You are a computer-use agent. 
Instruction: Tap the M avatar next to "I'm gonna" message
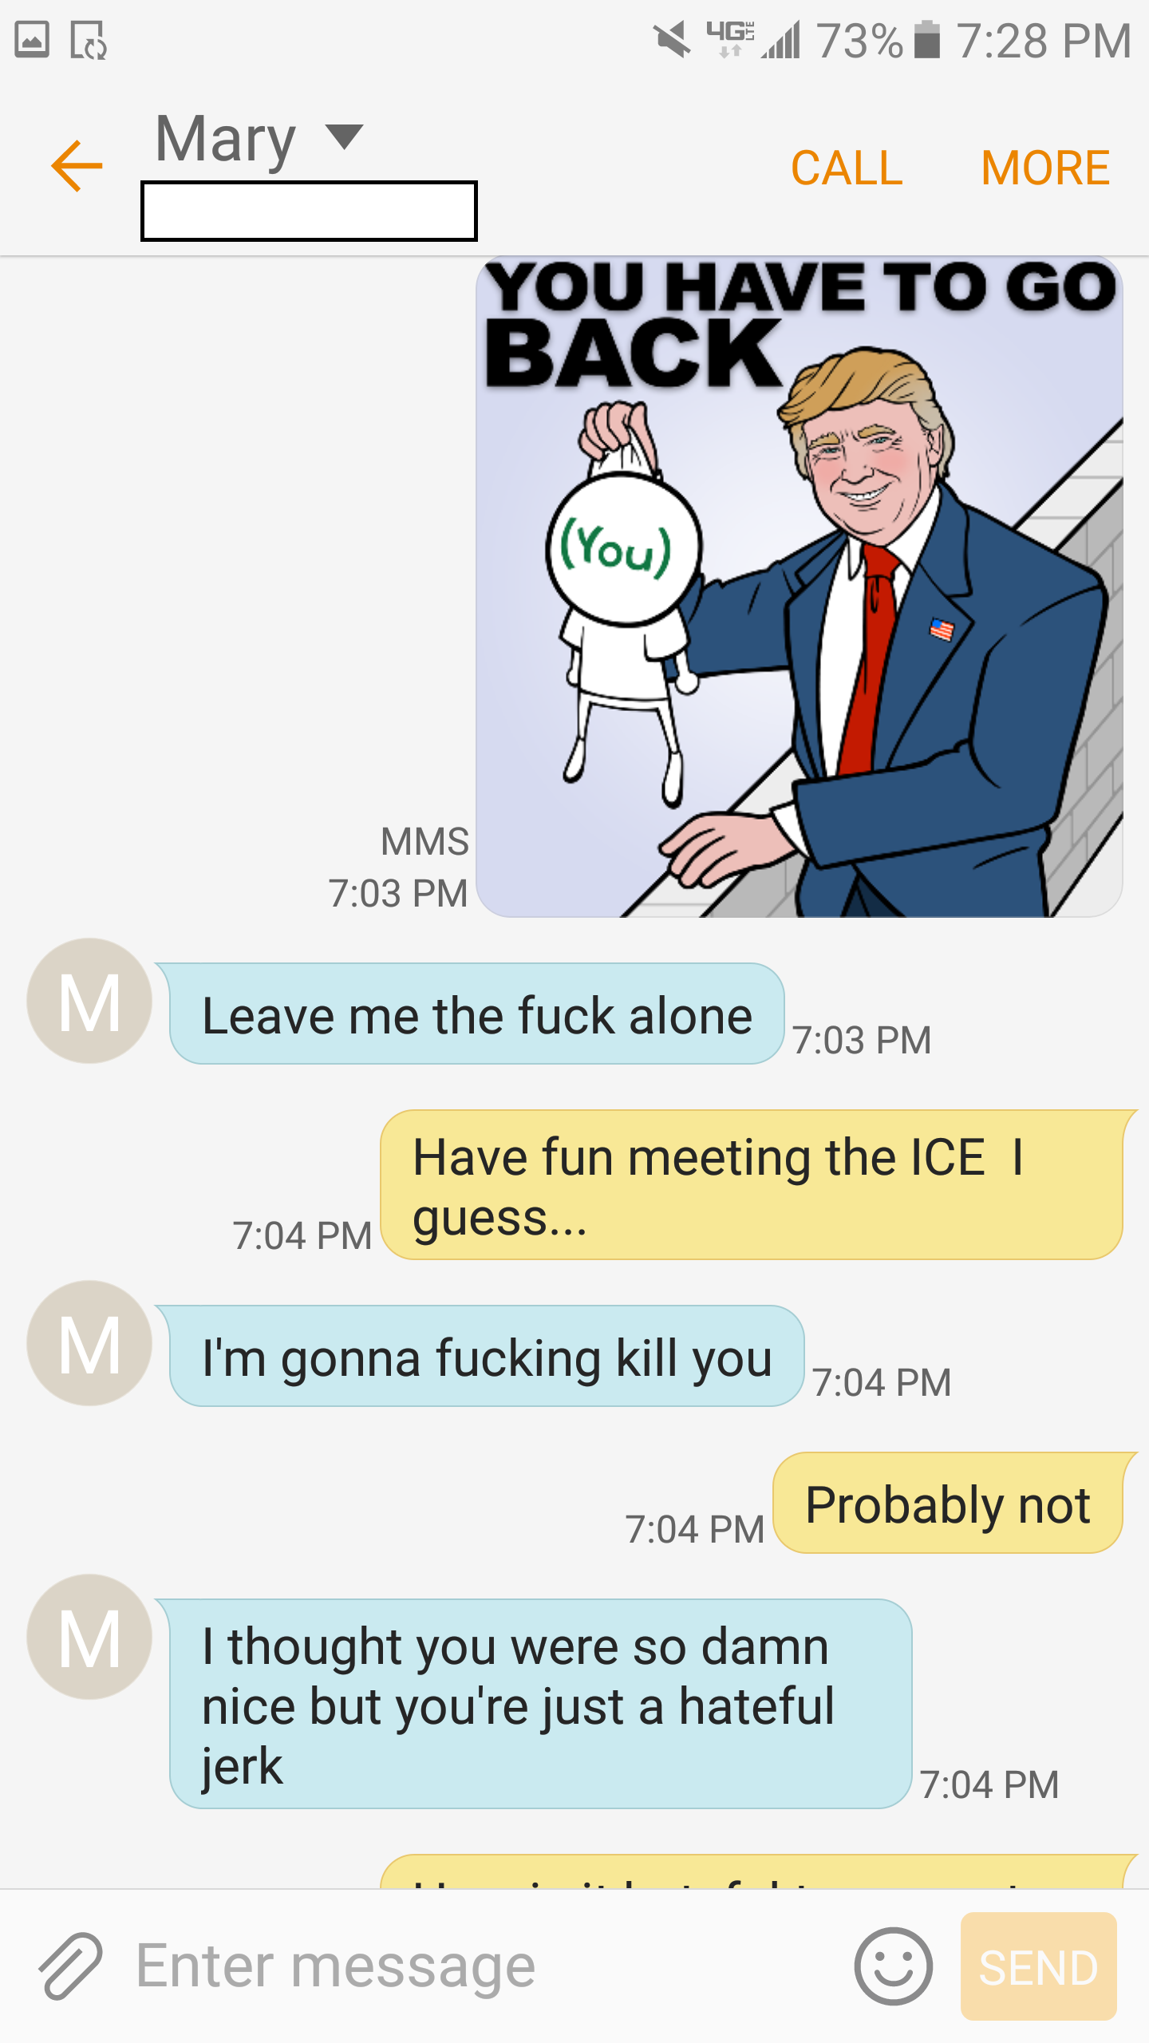[x=89, y=1343]
